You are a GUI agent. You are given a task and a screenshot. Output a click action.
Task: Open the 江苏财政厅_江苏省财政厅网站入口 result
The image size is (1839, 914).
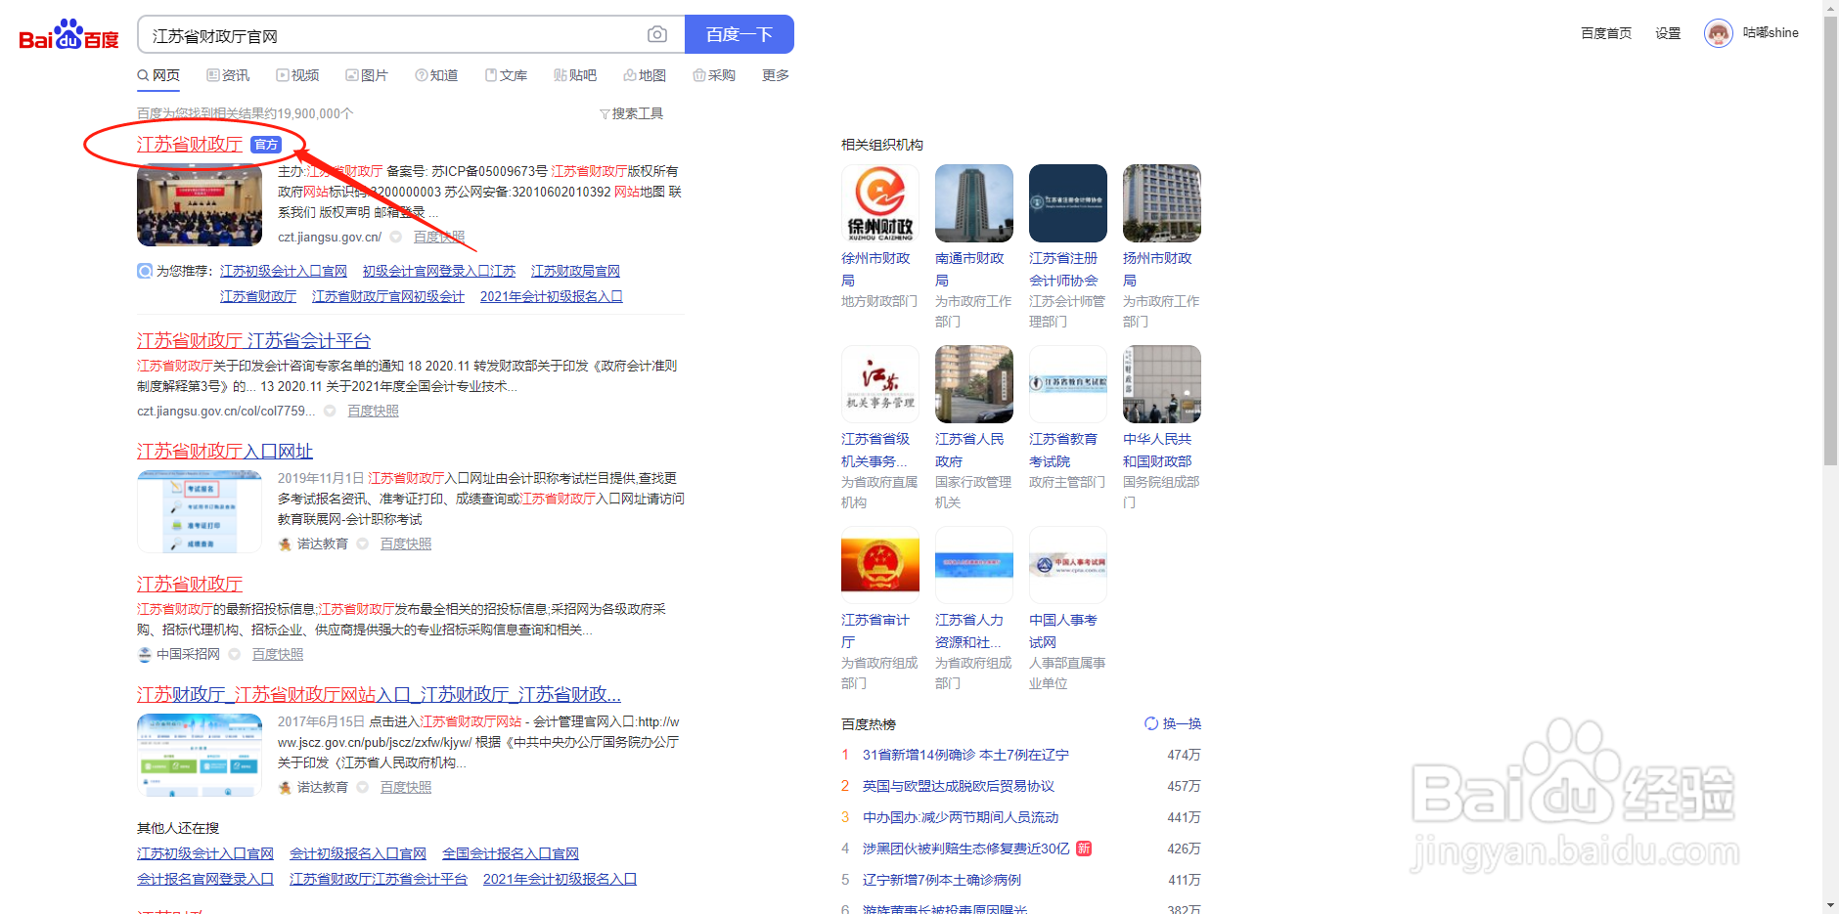coord(379,695)
